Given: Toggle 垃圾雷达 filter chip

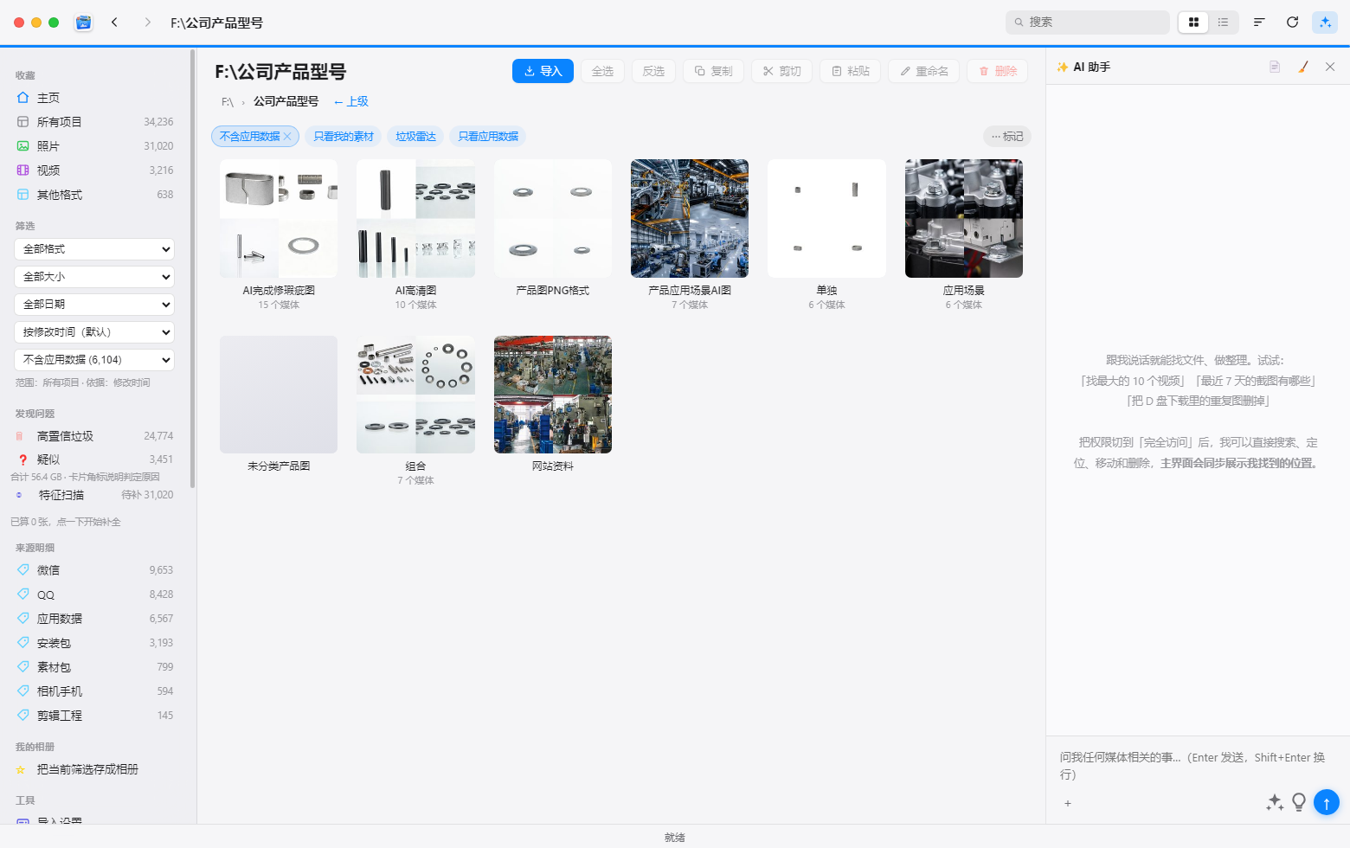Looking at the screenshot, I should 415,136.
